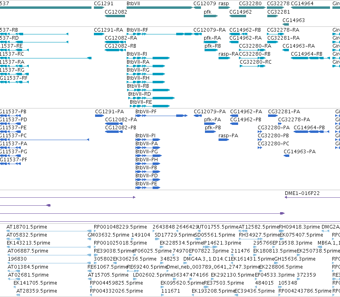Click the CG32280-RC transcript label
340x297 pixels.
(x=255, y=62)
